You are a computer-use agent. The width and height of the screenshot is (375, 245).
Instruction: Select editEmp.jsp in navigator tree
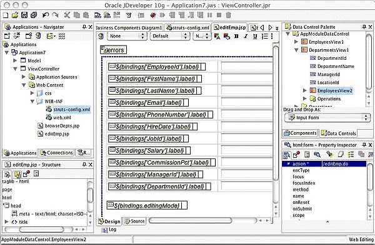(57, 134)
